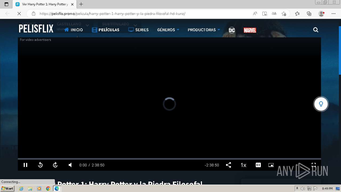
Task: Rewind the video ten seconds
Action: (x=40, y=165)
